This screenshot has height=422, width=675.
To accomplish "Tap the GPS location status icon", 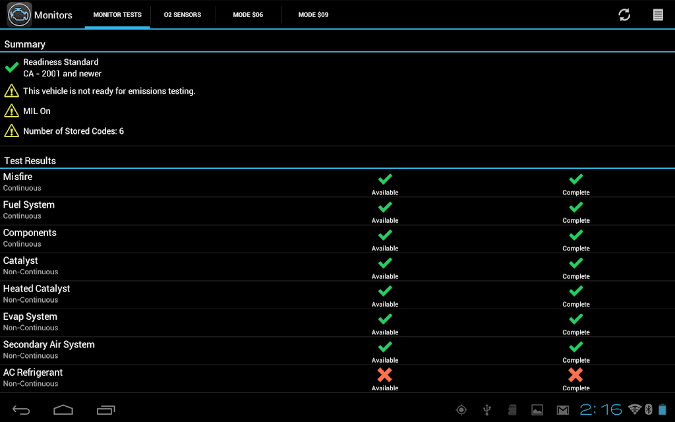I will pyautogui.click(x=461, y=409).
